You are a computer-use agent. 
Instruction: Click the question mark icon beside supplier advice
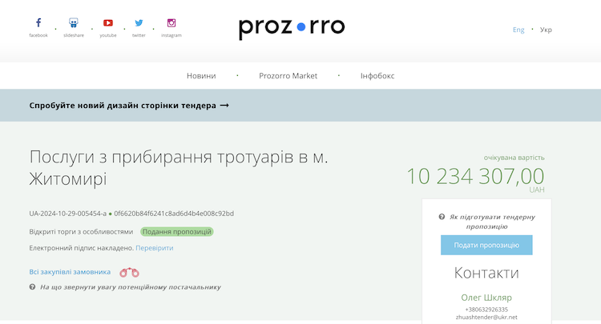pyautogui.click(x=32, y=287)
